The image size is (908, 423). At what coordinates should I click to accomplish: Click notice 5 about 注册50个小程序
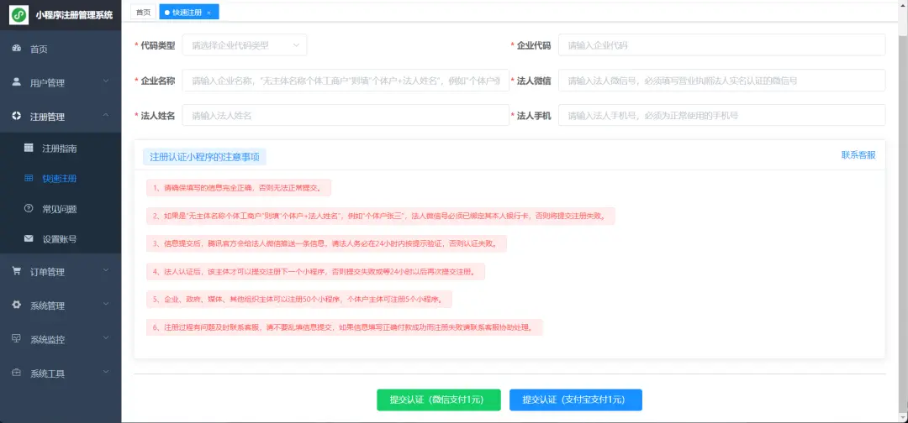coord(298,300)
